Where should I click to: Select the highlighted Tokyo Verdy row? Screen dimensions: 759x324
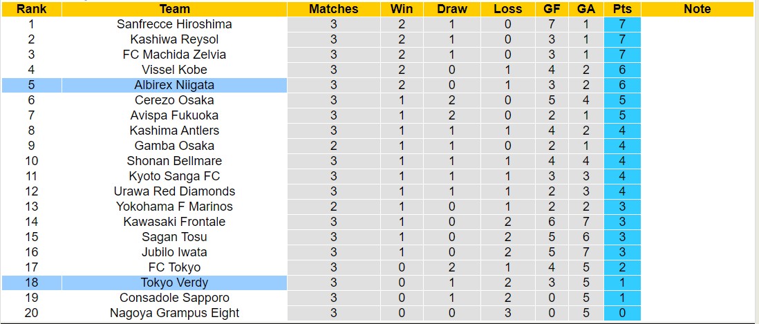[174, 283]
